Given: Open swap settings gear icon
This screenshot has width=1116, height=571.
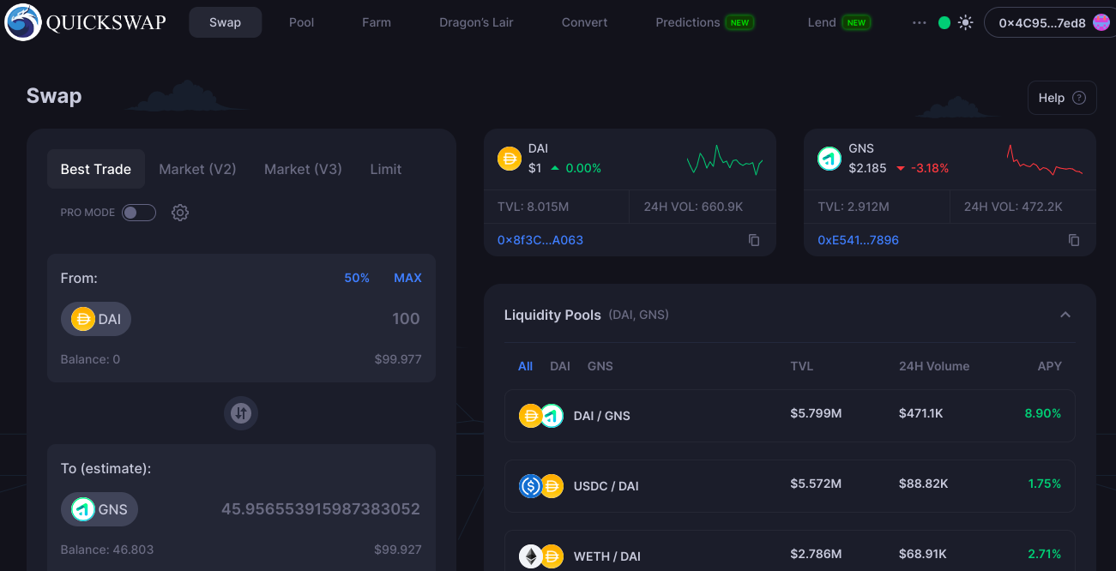Looking at the screenshot, I should click(180, 213).
